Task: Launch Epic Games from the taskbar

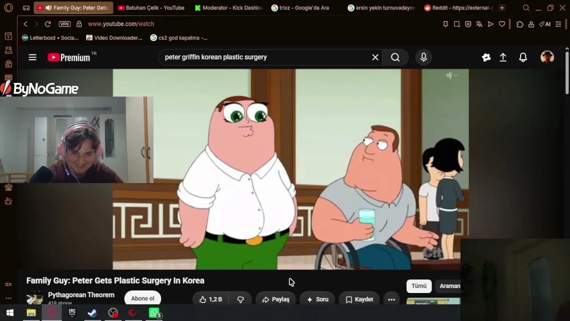Action: pos(72,313)
